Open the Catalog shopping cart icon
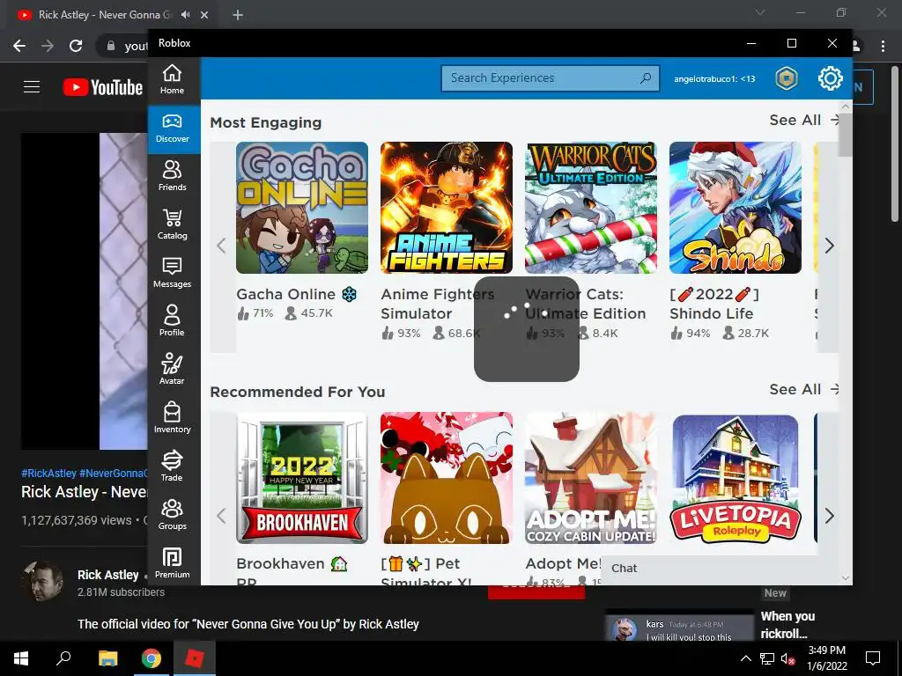902x676 pixels. (172, 218)
